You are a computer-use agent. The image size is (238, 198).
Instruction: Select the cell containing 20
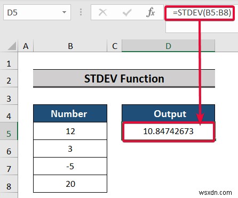(70, 184)
